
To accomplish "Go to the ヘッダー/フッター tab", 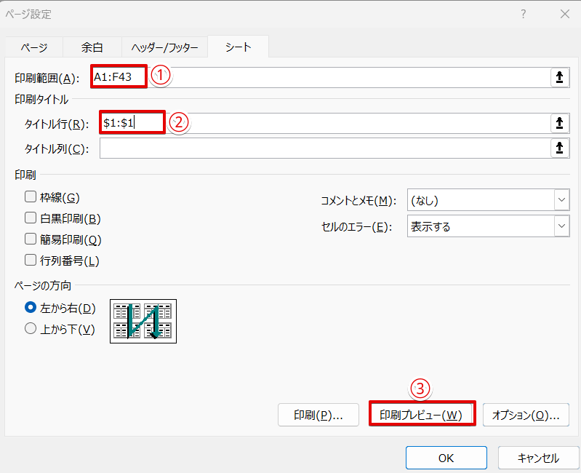I will pos(164,47).
